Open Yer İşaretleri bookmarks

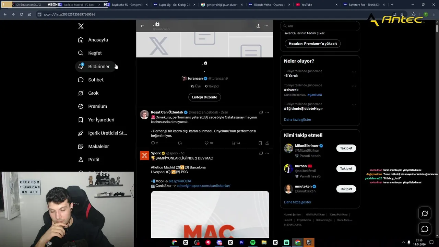pos(96,120)
